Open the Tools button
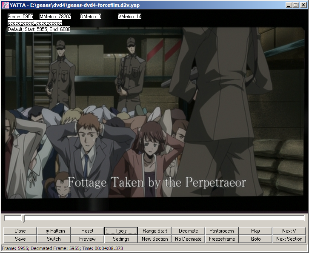 tap(121, 231)
